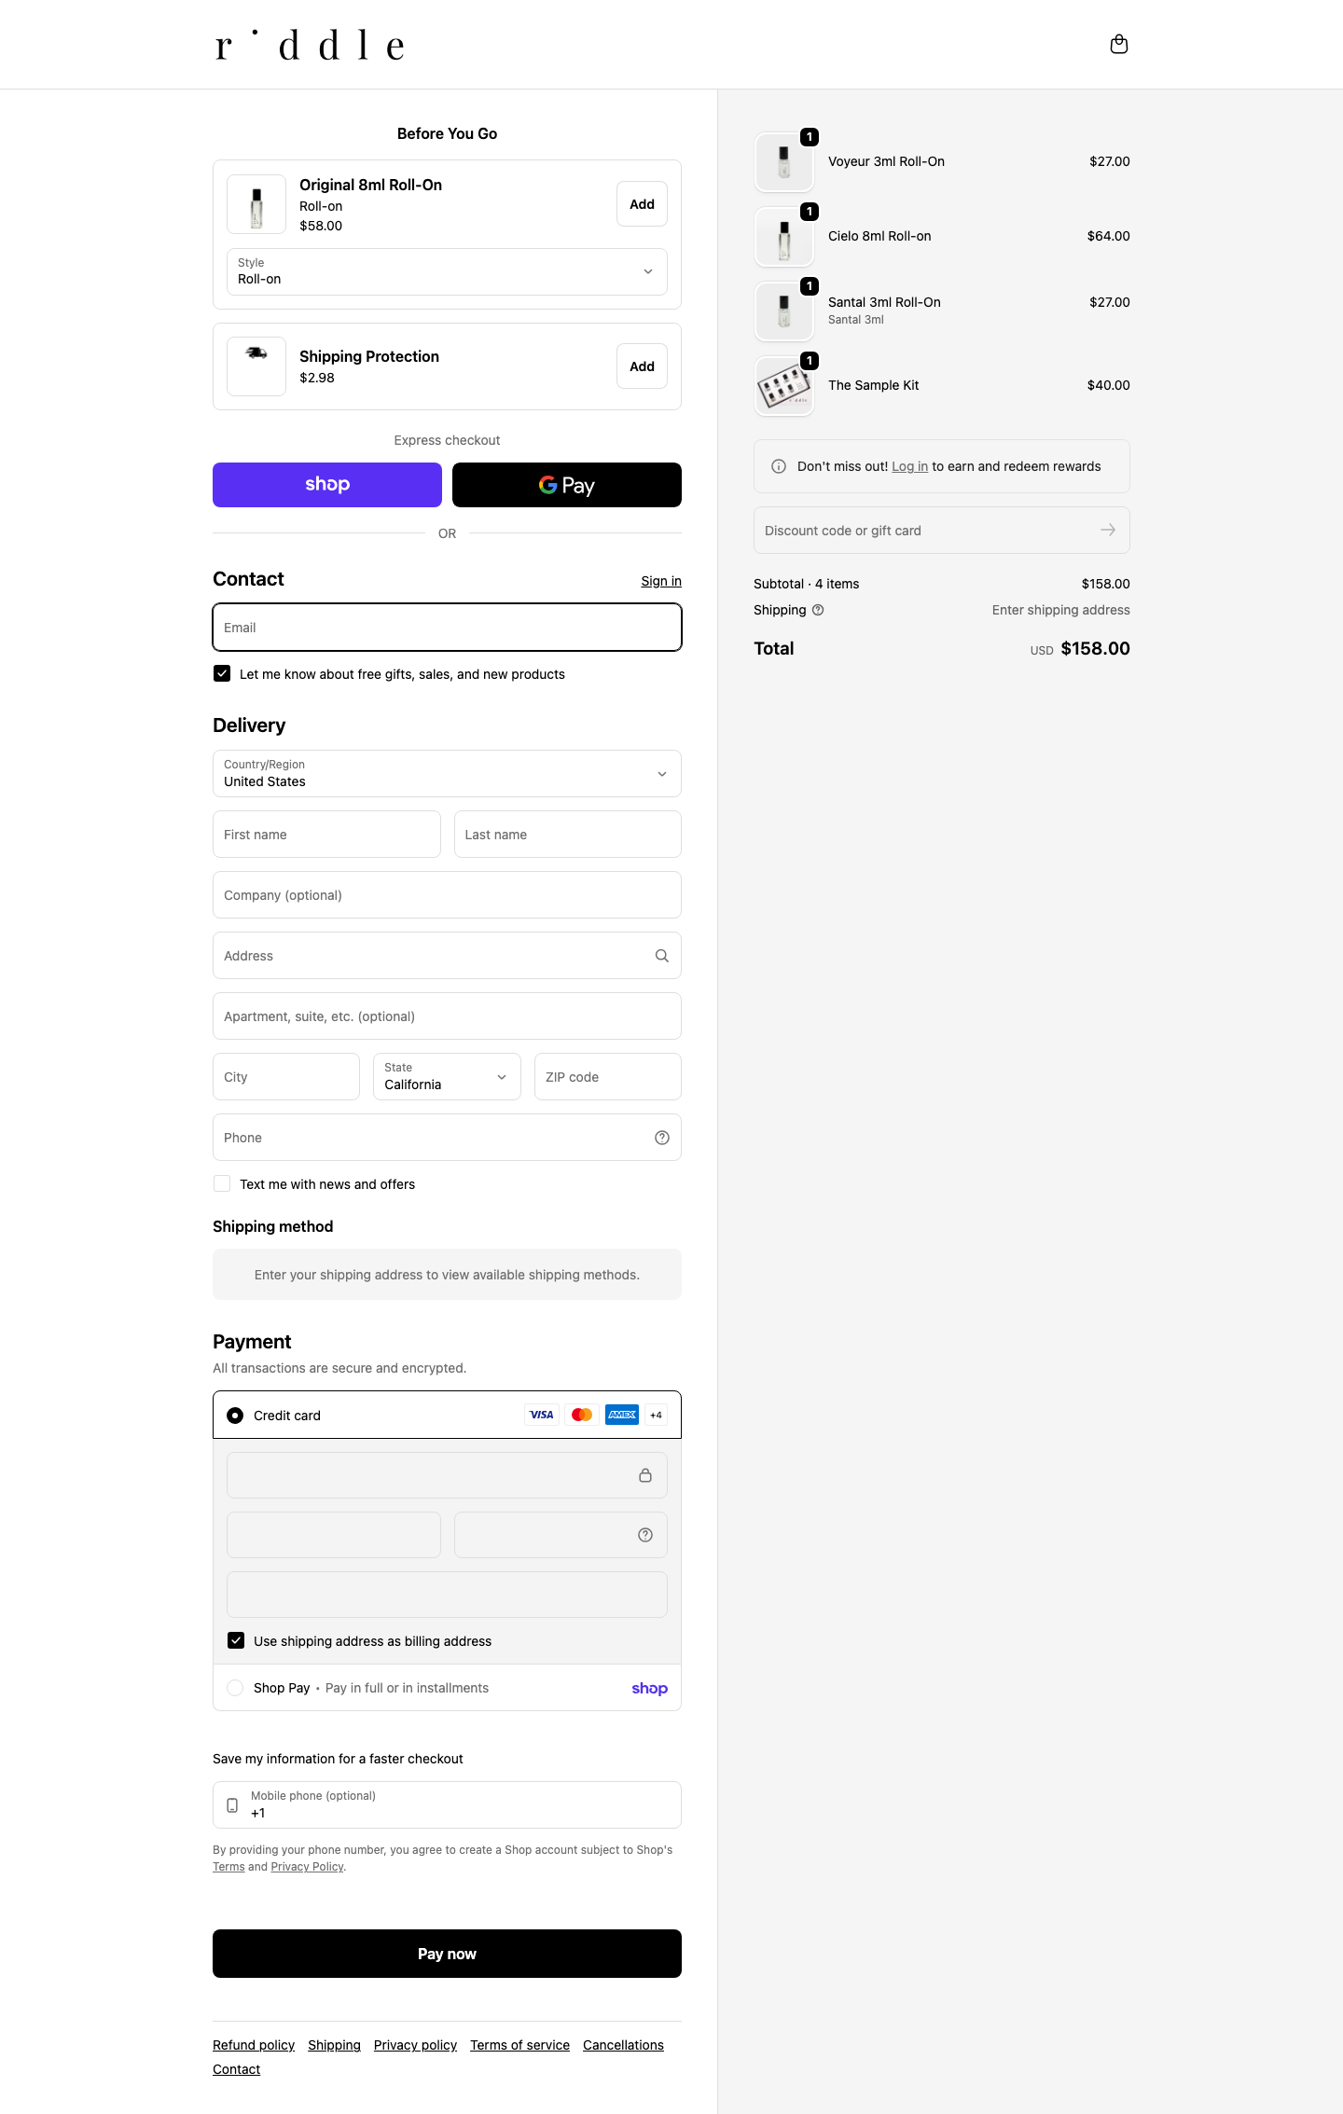
Task: Focus the Email input field
Action: pyautogui.click(x=447, y=628)
